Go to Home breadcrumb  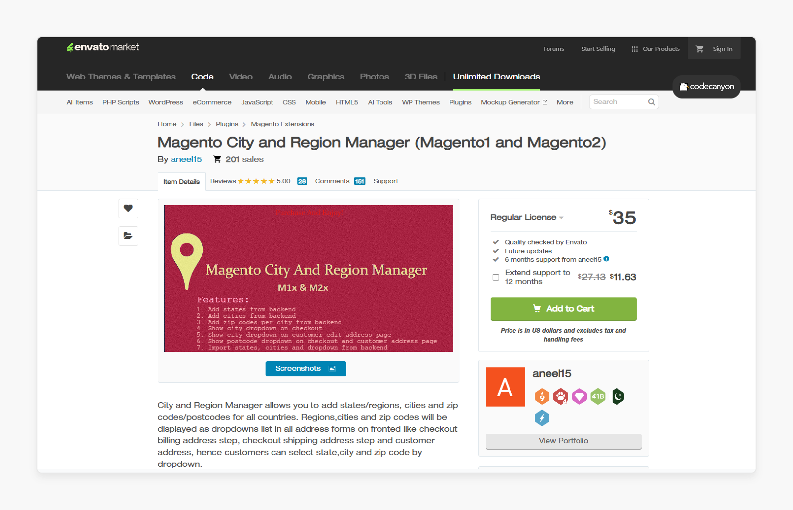[x=167, y=124]
